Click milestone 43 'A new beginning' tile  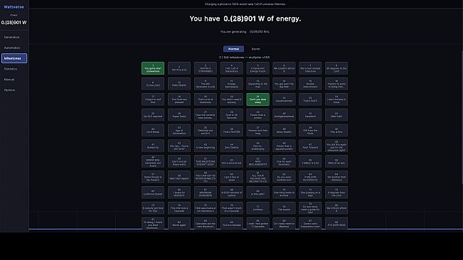pos(206,146)
